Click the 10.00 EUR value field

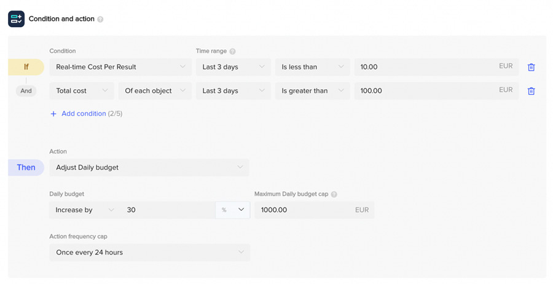[424, 67]
